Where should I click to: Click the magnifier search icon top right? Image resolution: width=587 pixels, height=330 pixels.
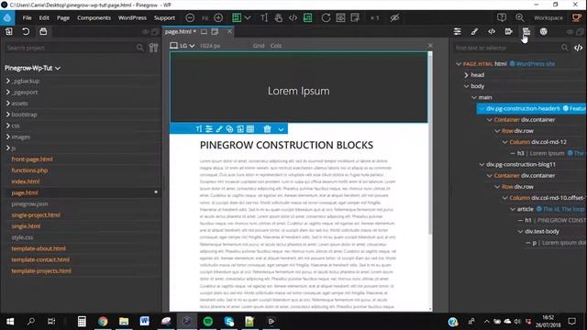520,17
